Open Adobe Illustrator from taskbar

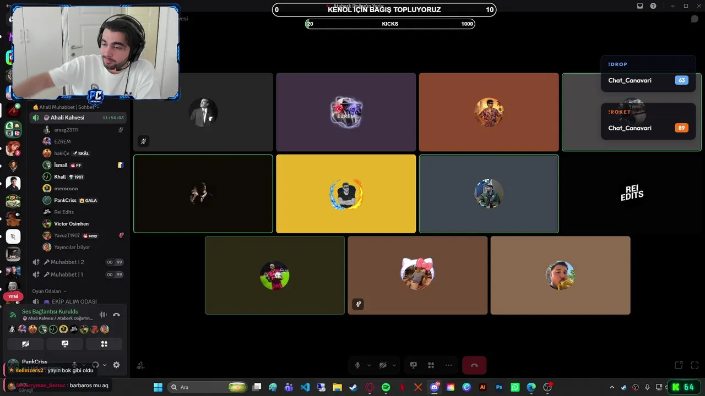pyautogui.click(x=483, y=387)
